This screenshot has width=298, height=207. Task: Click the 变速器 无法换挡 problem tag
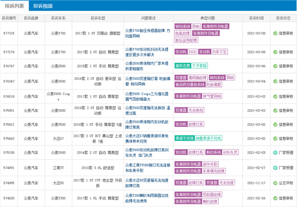189,110
